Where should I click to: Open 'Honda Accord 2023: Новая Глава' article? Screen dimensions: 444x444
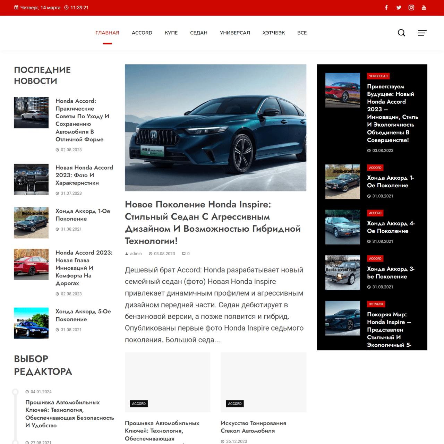click(x=84, y=268)
